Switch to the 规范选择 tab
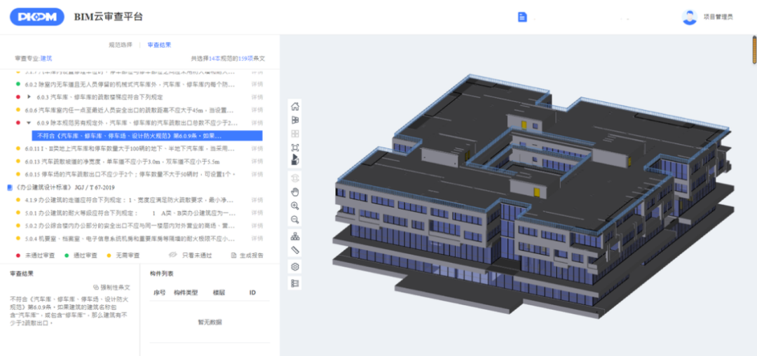Viewport: 757px width, 356px height. 121,45
